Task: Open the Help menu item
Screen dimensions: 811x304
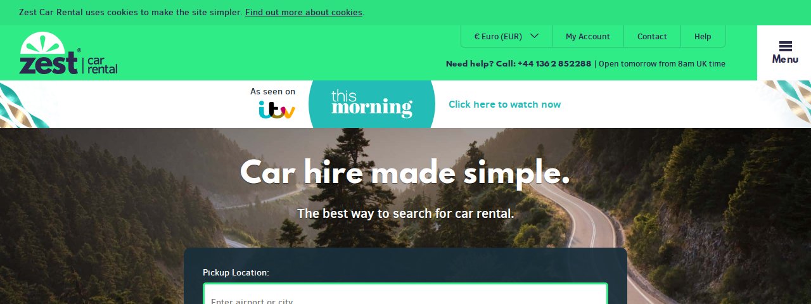Action: tap(703, 37)
